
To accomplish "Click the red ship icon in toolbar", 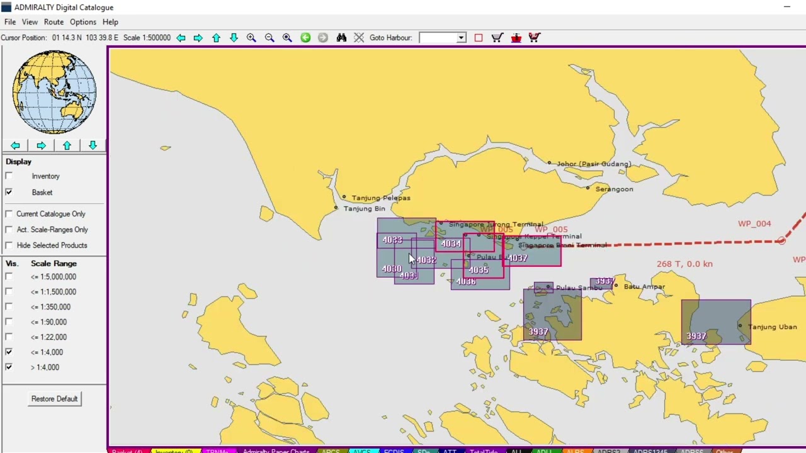I will pos(516,38).
